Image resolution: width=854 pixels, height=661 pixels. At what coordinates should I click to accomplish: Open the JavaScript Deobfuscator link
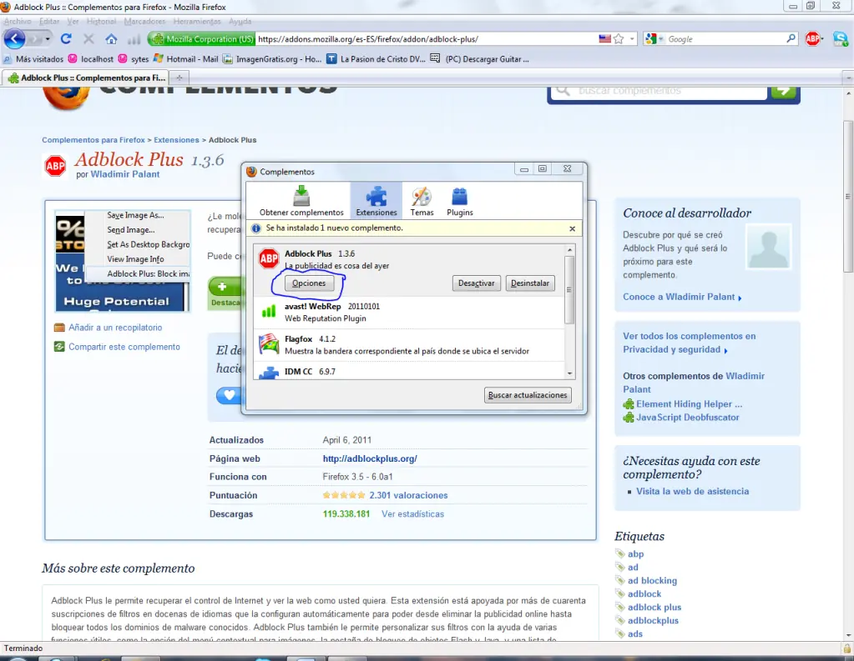687,418
